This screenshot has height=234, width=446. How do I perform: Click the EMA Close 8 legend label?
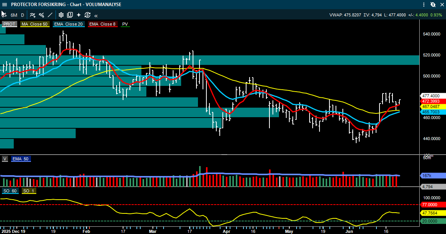pos(102,24)
